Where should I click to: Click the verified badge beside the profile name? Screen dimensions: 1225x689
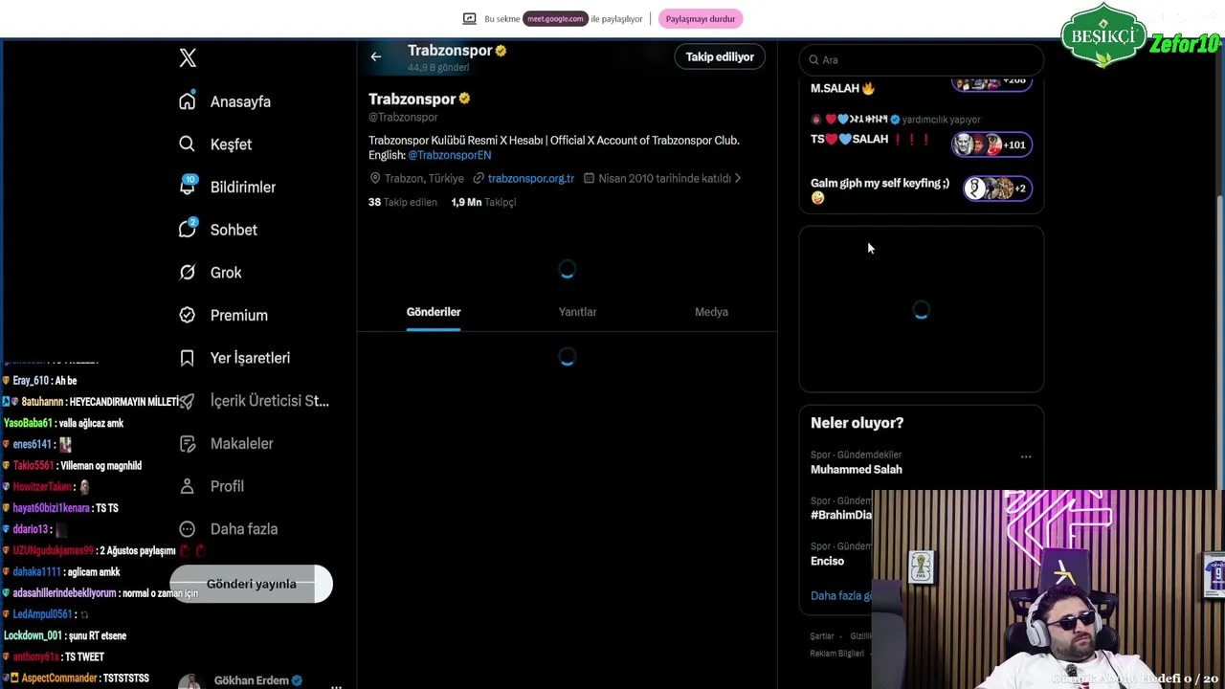[x=464, y=99]
